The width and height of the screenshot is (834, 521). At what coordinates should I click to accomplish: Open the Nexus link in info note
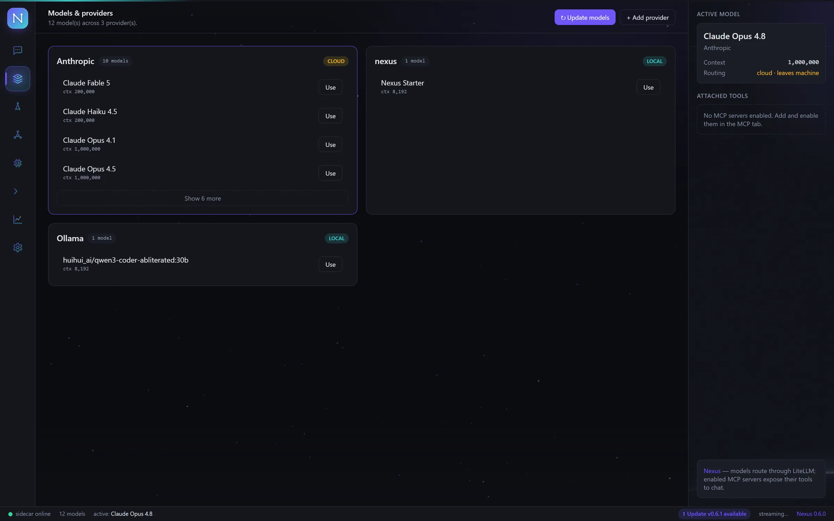point(712,471)
